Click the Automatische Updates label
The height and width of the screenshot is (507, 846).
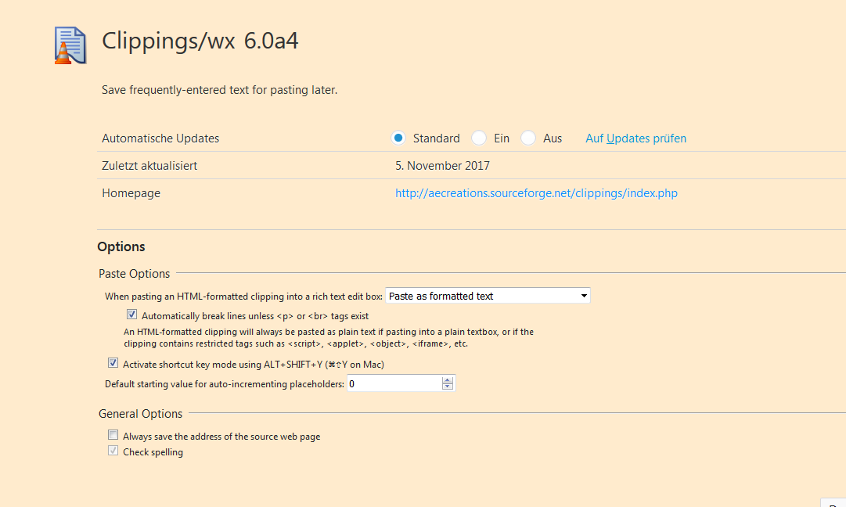point(160,138)
